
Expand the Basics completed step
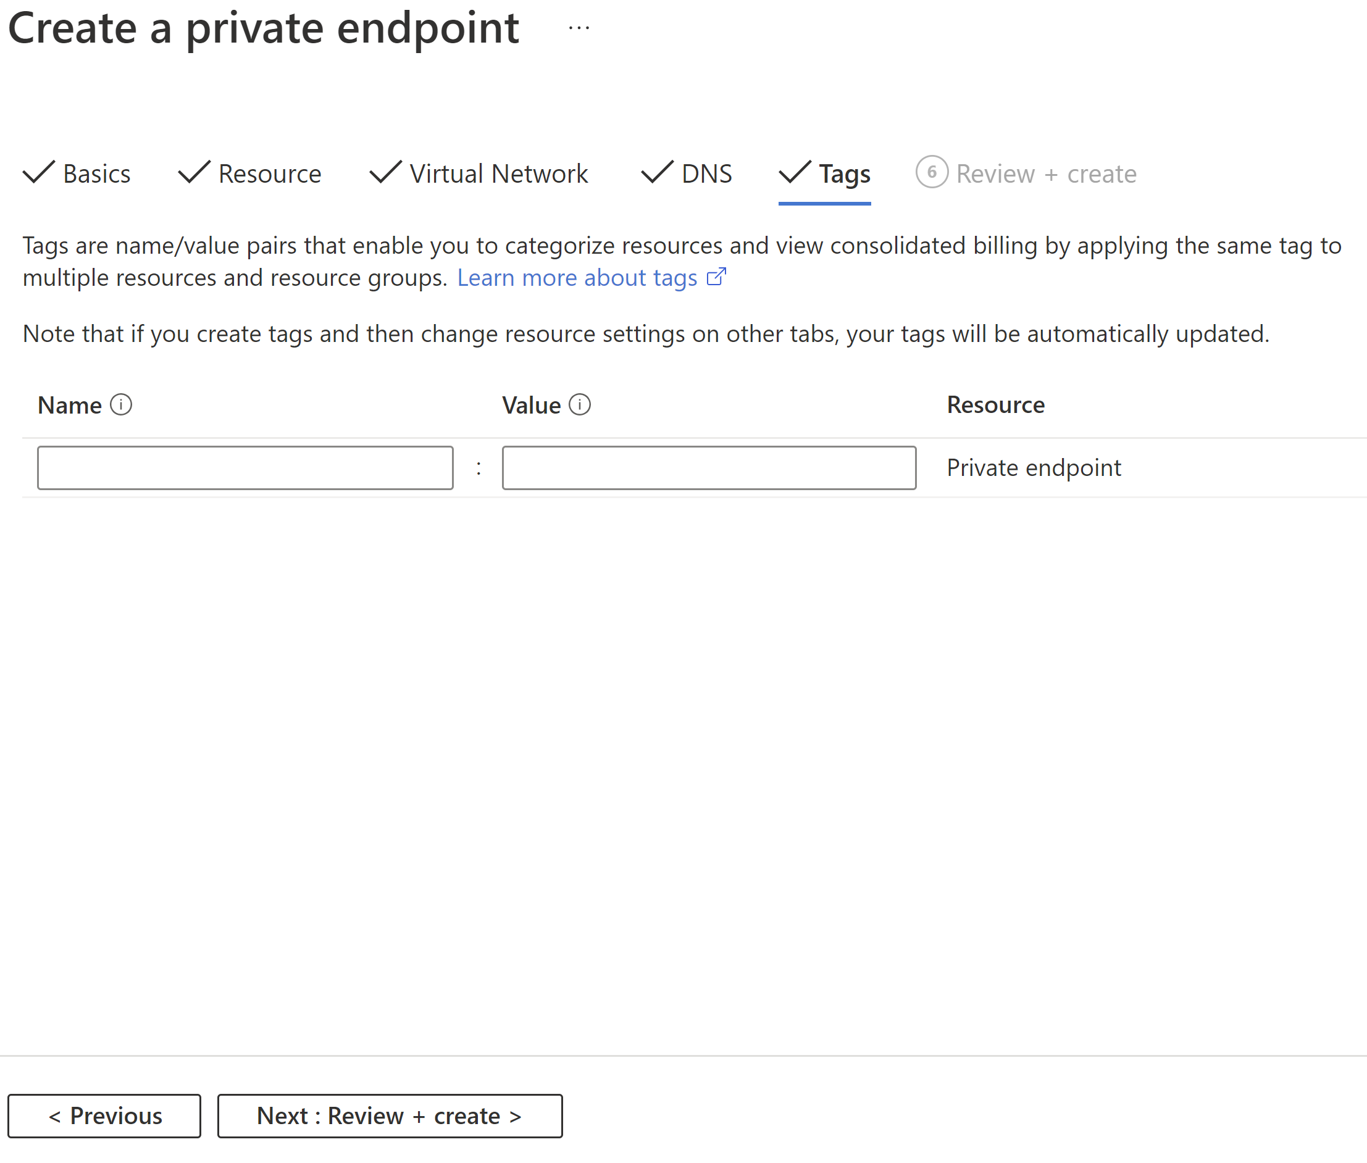point(78,173)
